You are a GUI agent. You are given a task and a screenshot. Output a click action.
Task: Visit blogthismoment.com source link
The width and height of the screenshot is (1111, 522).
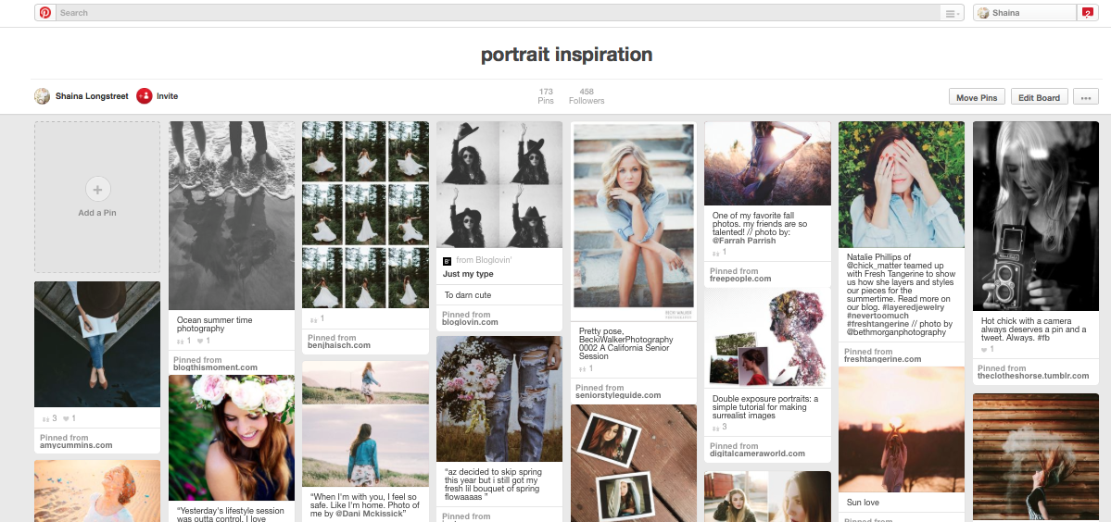click(x=215, y=367)
